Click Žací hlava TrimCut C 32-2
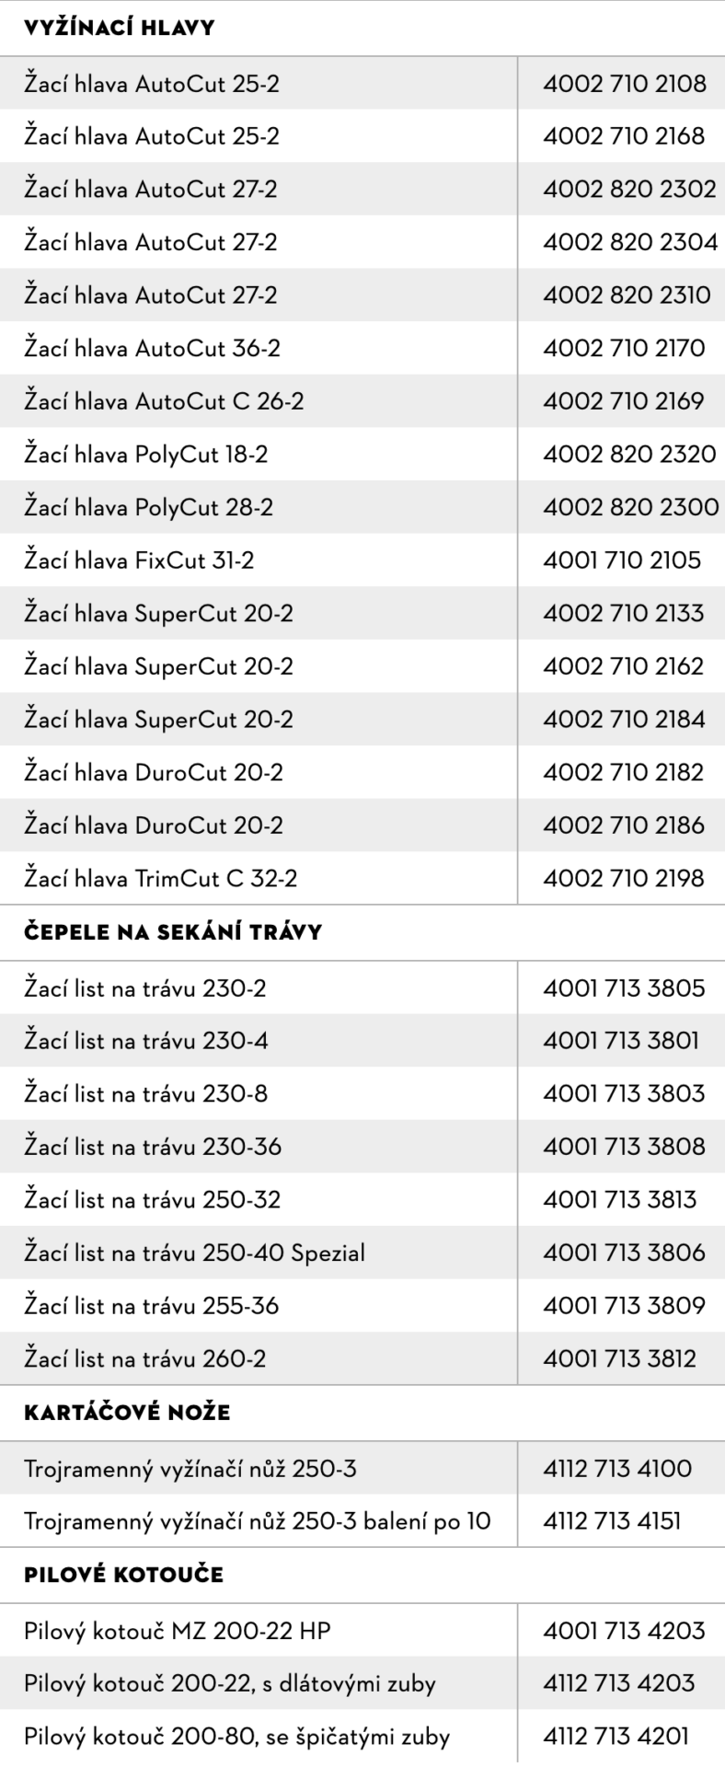This screenshot has width=725, height=1767. [161, 878]
